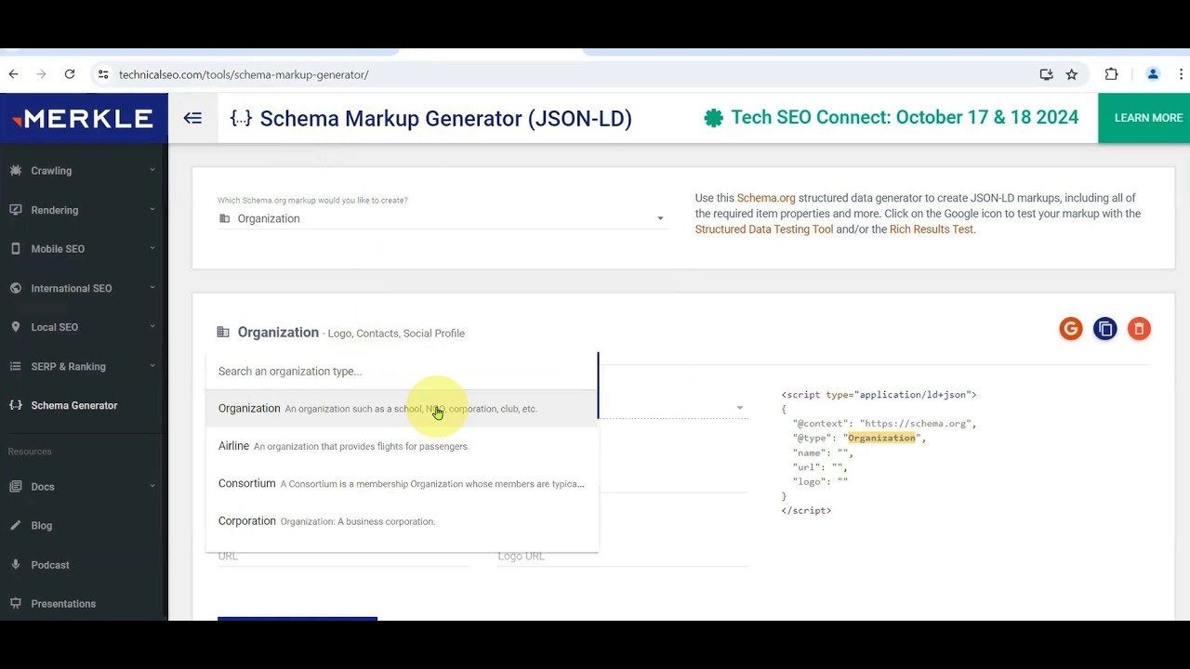Expand the Rendering chevron
Screen dimensions: 1190x669
pyautogui.click(x=152, y=209)
